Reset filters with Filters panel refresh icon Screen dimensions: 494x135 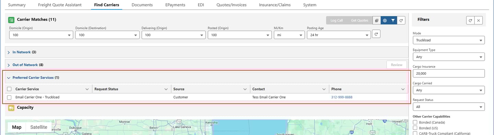[470, 20]
